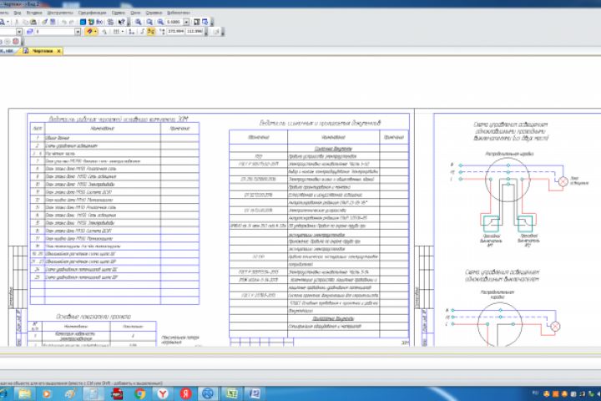Open the library manager icon
This screenshot has height=401, width=601.
point(91,22)
